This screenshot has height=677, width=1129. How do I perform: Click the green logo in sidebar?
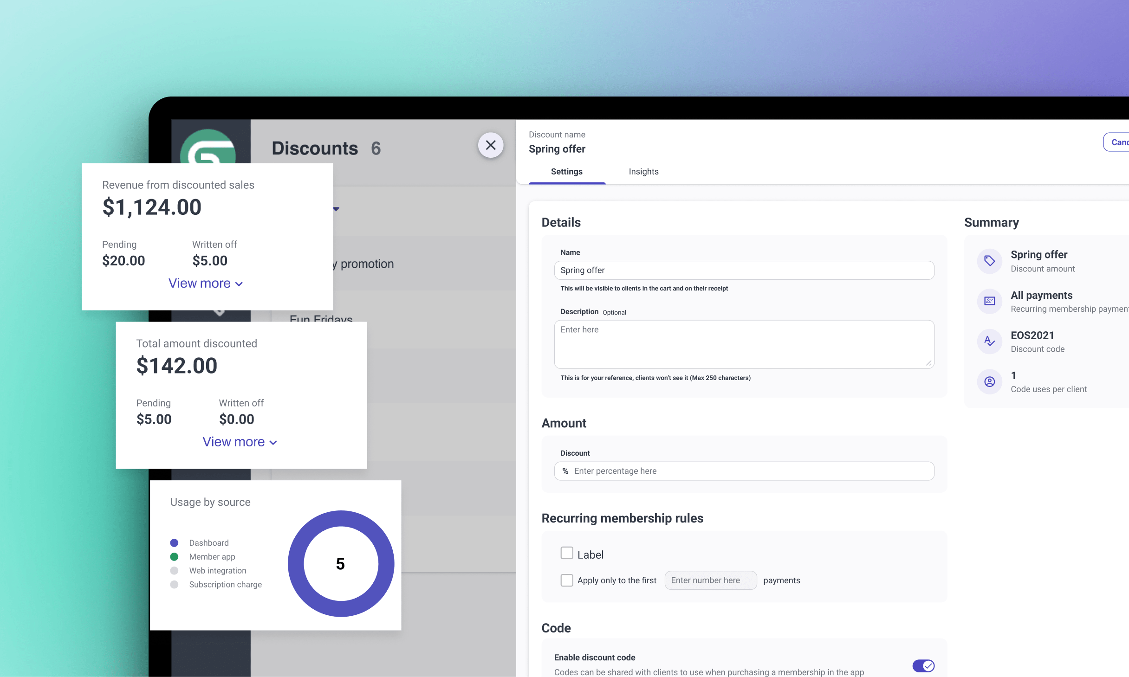208,148
